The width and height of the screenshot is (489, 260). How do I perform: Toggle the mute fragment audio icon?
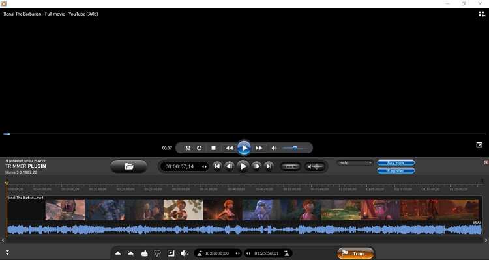(x=185, y=253)
